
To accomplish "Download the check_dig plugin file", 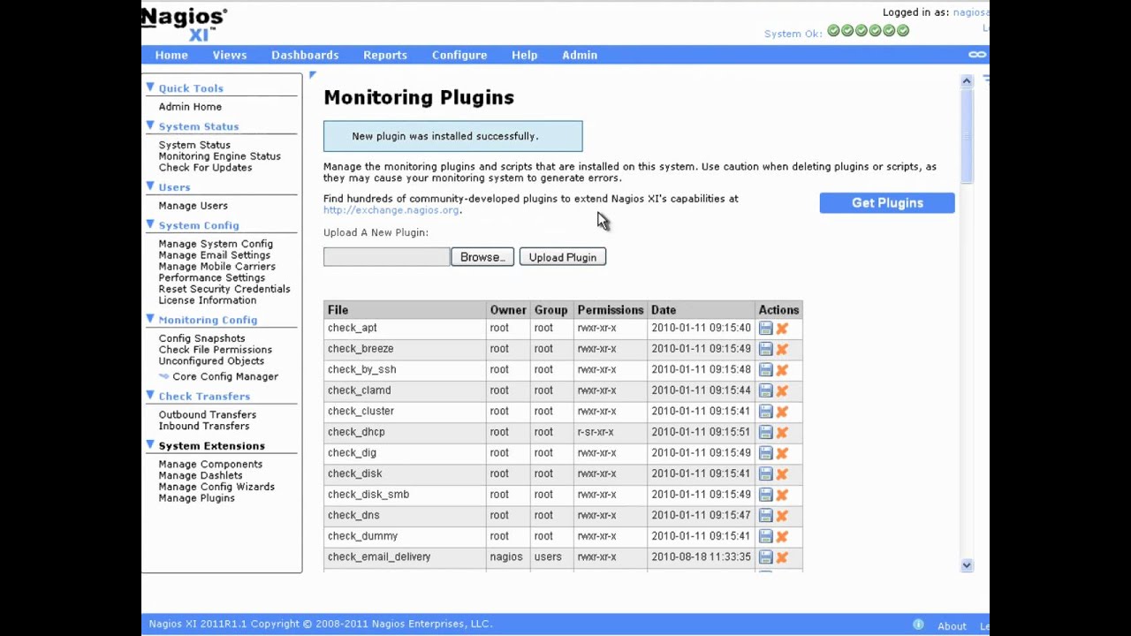I will point(766,453).
